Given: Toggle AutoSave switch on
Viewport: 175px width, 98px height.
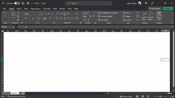Looking at the screenshot, I should click(x=17, y=3).
